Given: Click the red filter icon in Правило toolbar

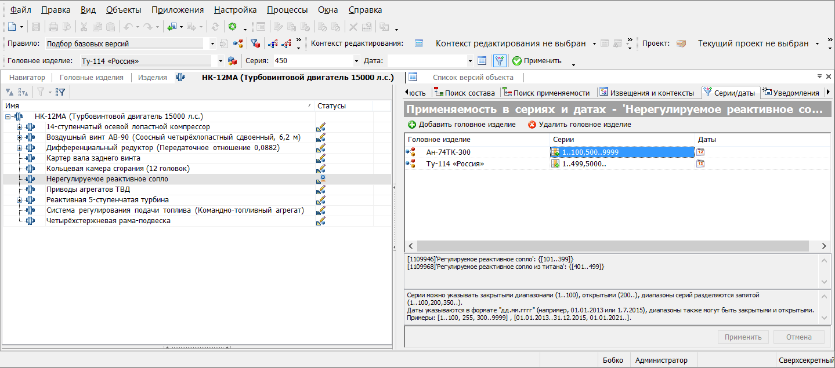Looking at the screenshot, I should coord(254,43).
